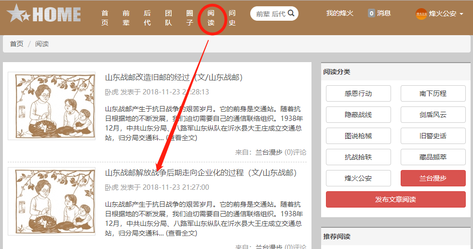Viewport: 473px width, 249px height.
Task: Open article 山东战邮改造旧邮的经过 title
Action: pyautogui.click(x=174, y=78)
